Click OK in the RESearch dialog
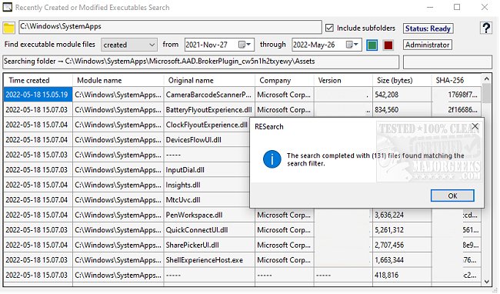The height and width of the screenshot is (294, 500). point(452,195)
